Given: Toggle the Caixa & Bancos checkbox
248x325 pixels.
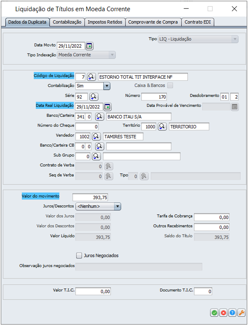Looking at the screenshot, I should [170, 86].
